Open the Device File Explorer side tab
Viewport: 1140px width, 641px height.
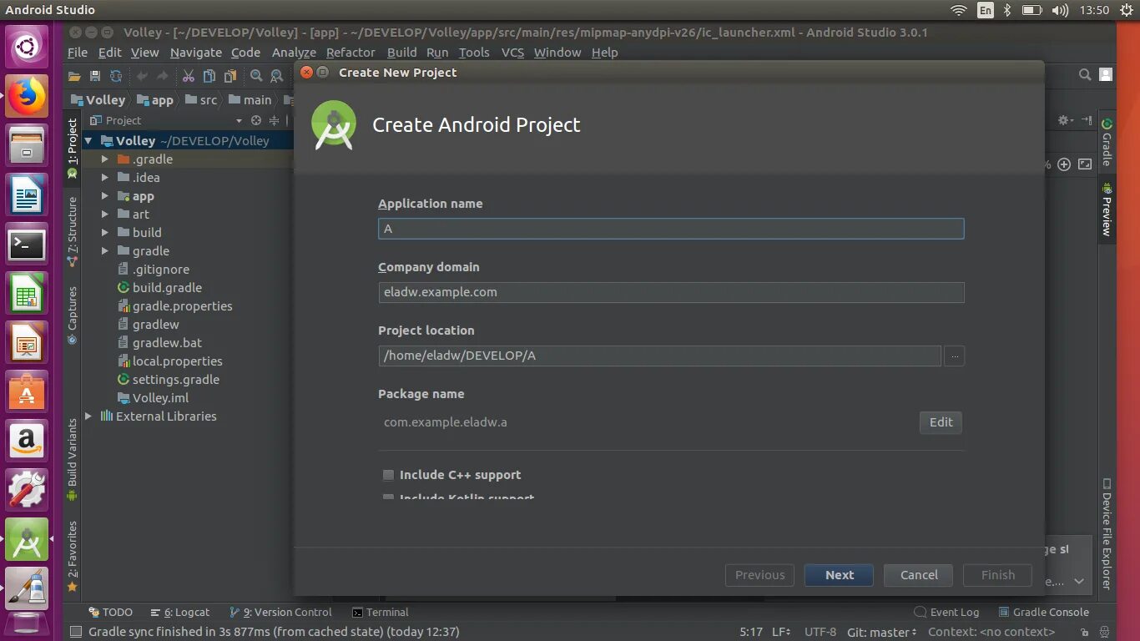coord(1107,533)
